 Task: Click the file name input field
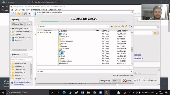[85, 67]
